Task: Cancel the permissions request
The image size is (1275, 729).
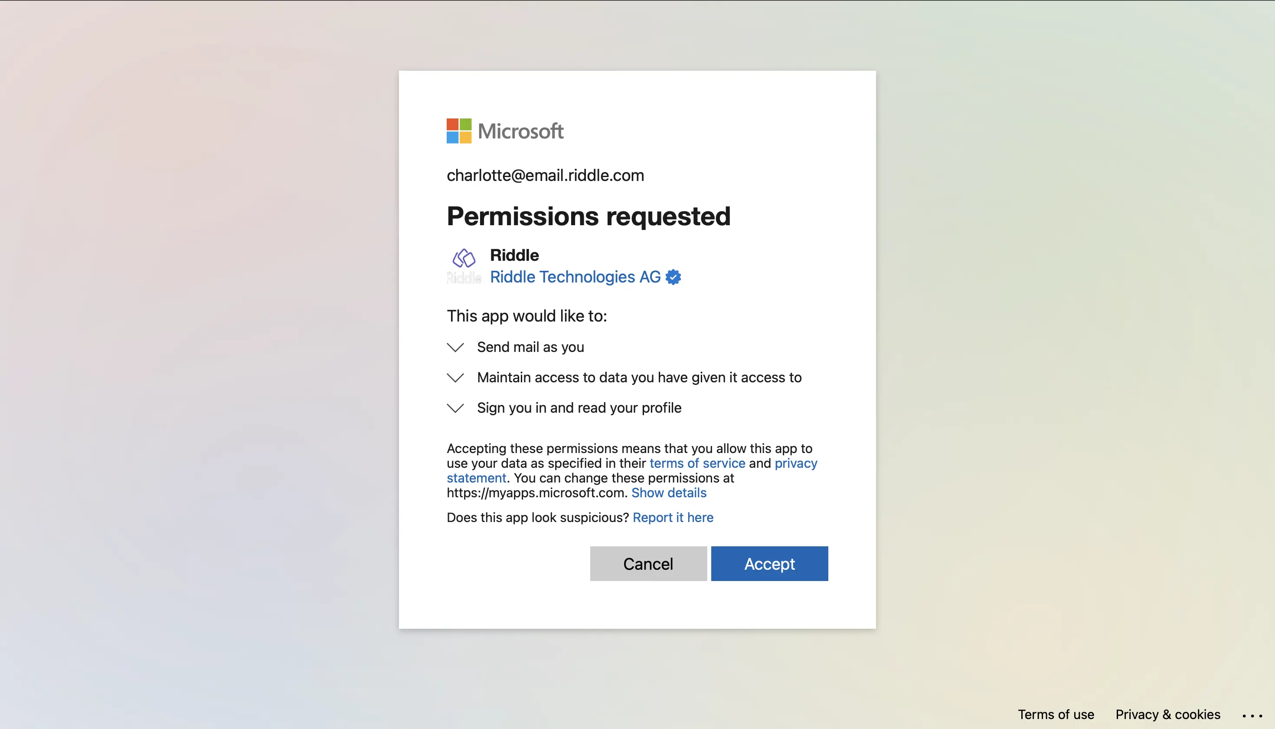Action: click(x=648, y=564)
